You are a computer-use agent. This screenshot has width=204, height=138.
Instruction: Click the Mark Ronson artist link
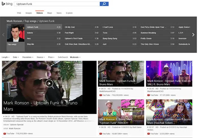point(14,128)
